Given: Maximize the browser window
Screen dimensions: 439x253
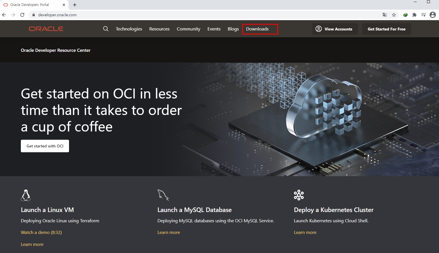Looking at the screenshot, I should 428,2.
